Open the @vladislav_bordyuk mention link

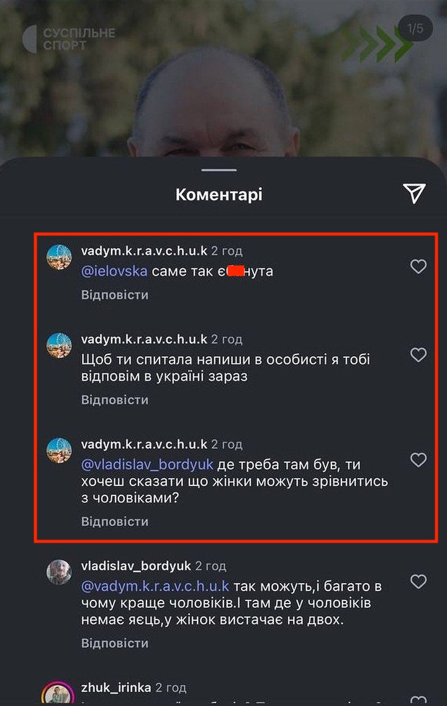tap(147, 464)
